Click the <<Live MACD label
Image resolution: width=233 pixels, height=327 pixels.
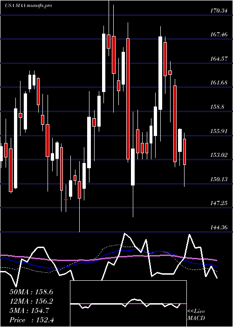tap(196, 315)
